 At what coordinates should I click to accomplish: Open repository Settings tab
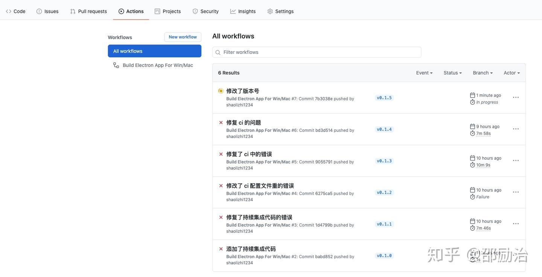(280, 11)
